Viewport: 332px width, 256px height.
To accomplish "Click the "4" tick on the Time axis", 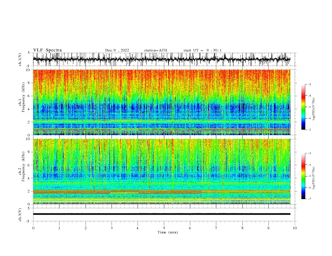I will click(x=137, y=228).
